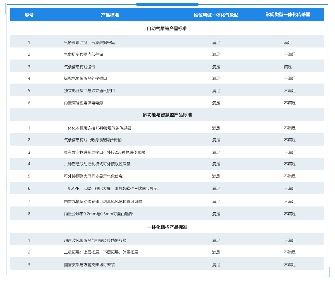Click the text 超声波风传感器与机械风传感器互换

point(95,240)
